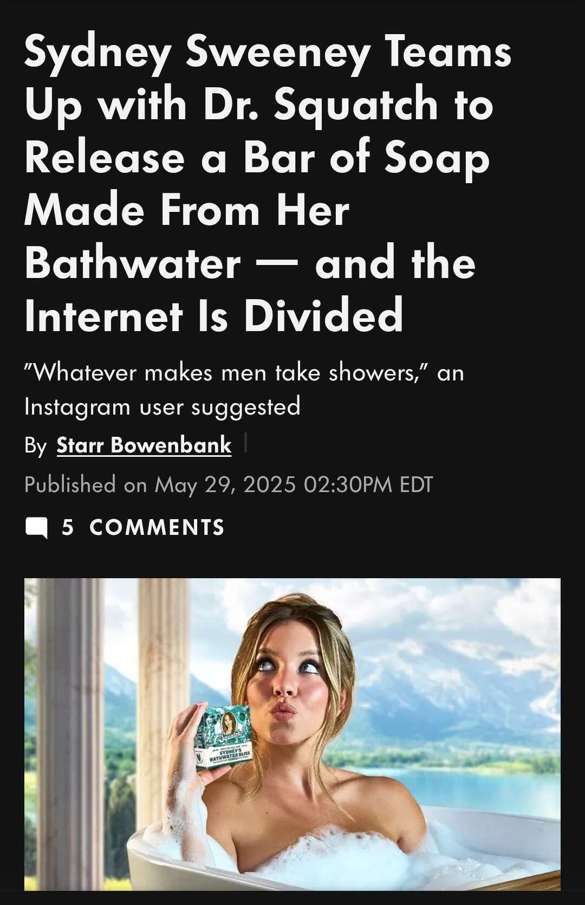Click the word 'Bathwater' in the headline
Image resolution: width=585 pixels, height=905 pixels.
[x=133, y=263]
